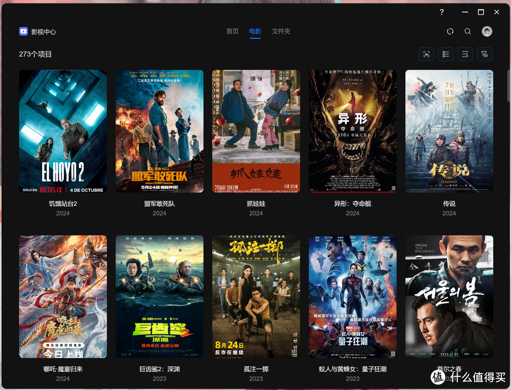Select the 电影 tab

pyautogui.click(x=255, y=31)
